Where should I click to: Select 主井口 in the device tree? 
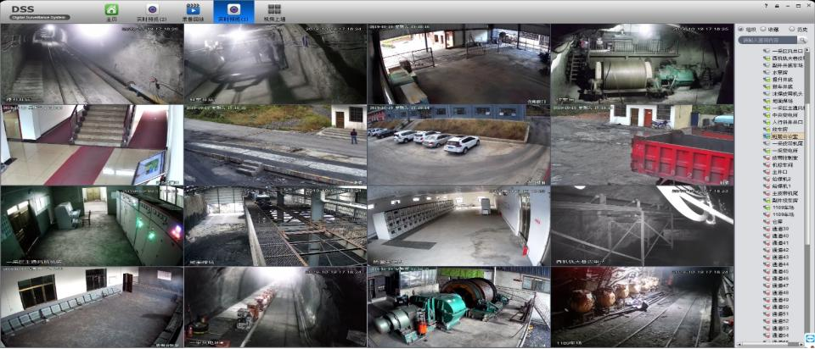tap(778, 172)
